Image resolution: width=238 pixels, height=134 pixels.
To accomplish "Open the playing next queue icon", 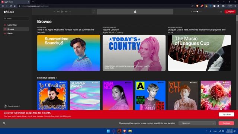I will 221,12.
